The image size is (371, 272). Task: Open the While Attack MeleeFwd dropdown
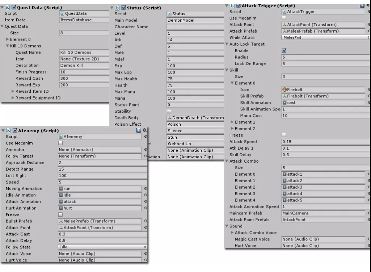(x=325, y=37)
